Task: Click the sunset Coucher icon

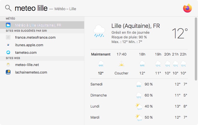Action: 121,64
